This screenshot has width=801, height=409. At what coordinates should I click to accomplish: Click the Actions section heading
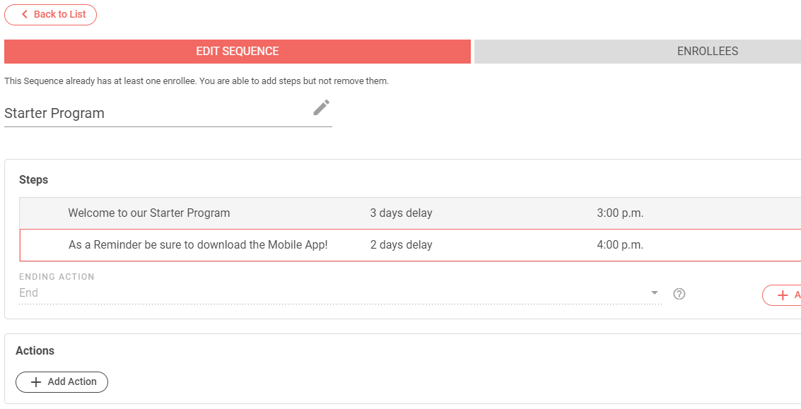click(x=35, y=351)
